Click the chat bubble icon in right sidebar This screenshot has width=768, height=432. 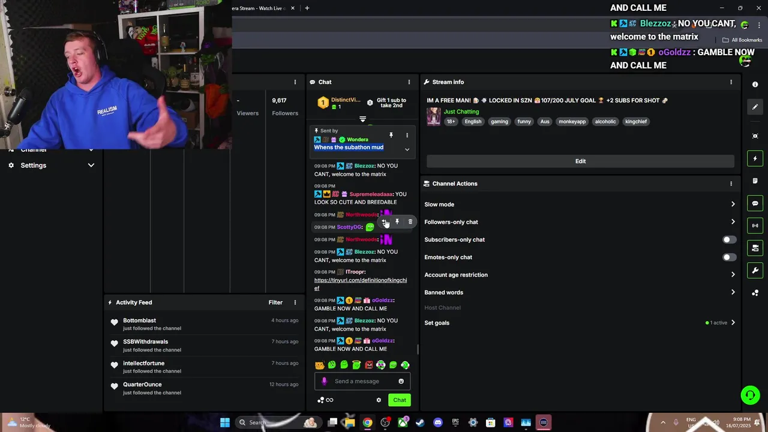(x=755, y=203)
